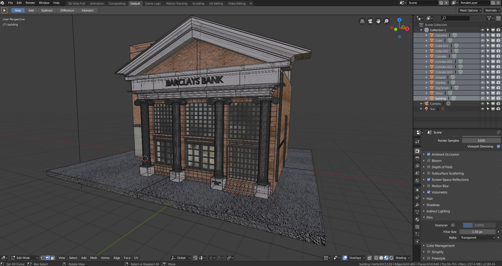Enable the Depth of Field checkbox
Screen dimensions: 502x266
point(429,167)
